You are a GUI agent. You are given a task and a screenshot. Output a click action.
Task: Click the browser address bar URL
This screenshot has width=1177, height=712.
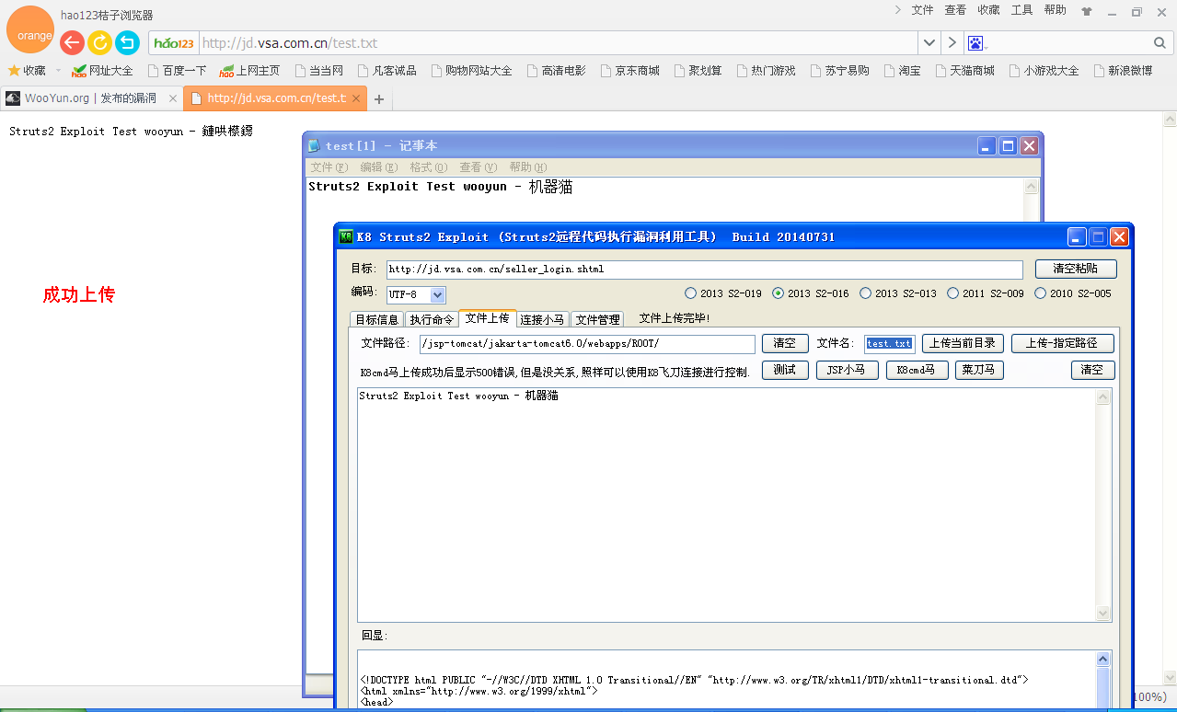(290, 43)
